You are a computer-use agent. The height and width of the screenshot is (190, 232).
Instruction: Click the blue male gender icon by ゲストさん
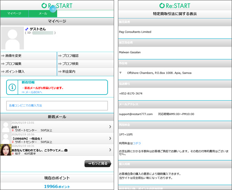coord(27,29)
